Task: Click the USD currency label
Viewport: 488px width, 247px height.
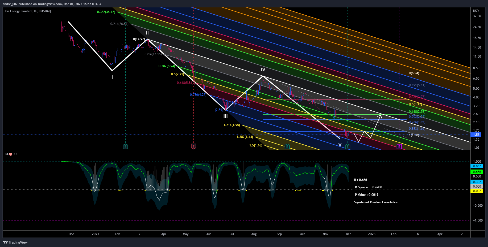Action: pyautogui.click(x=476, y=11)
